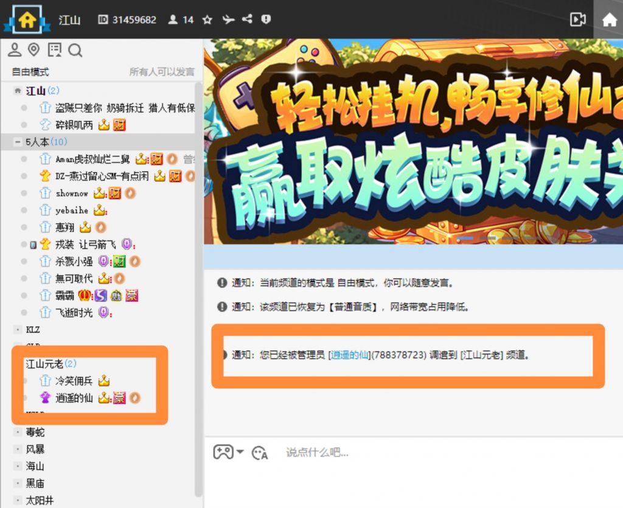Click the search magnifier icon
623x508 pixels.
click(75, 50)
